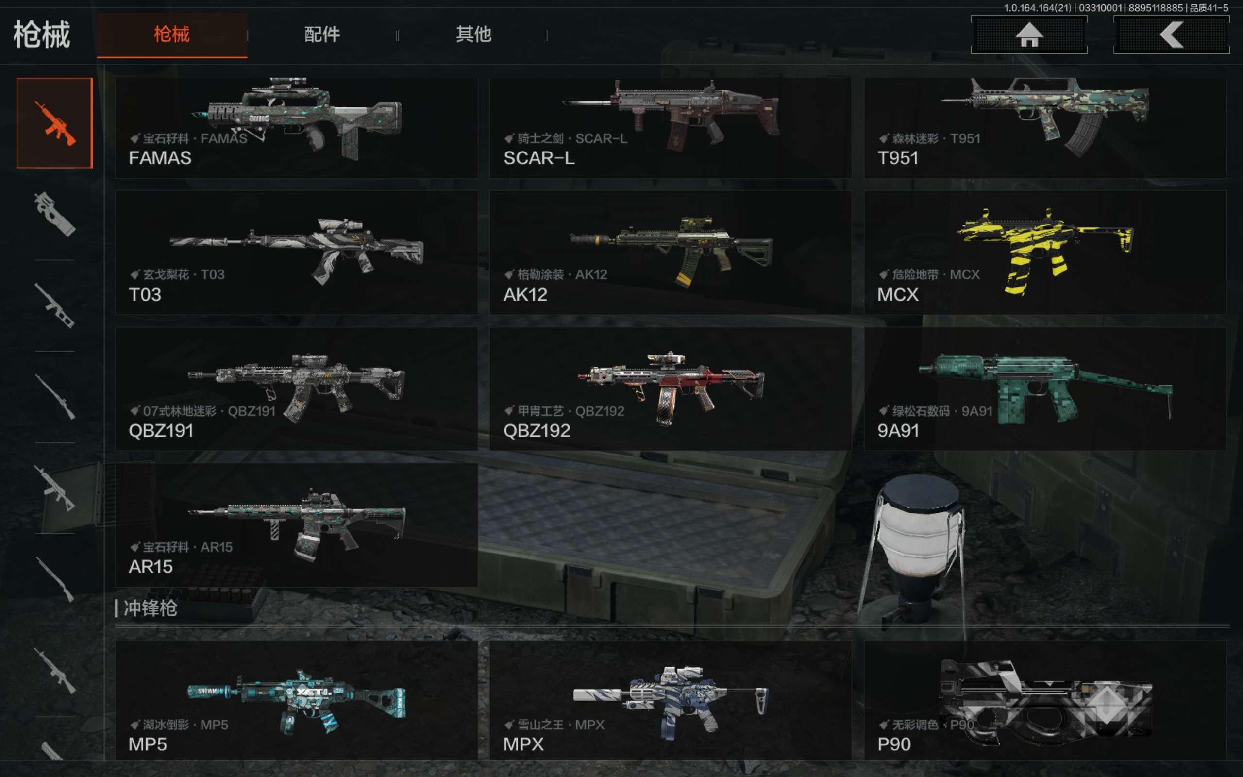This screenshot has width=1243, height=777.
Task: Open the FAMAS weapon card
Action: pyautogui.click(x=296, y=128)
